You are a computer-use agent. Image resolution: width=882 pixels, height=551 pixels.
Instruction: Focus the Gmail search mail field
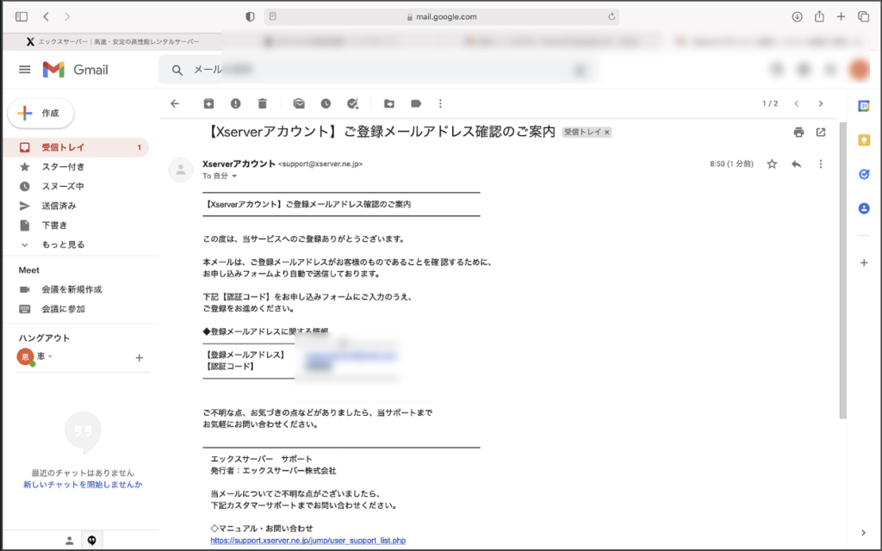tap(377, 70)
